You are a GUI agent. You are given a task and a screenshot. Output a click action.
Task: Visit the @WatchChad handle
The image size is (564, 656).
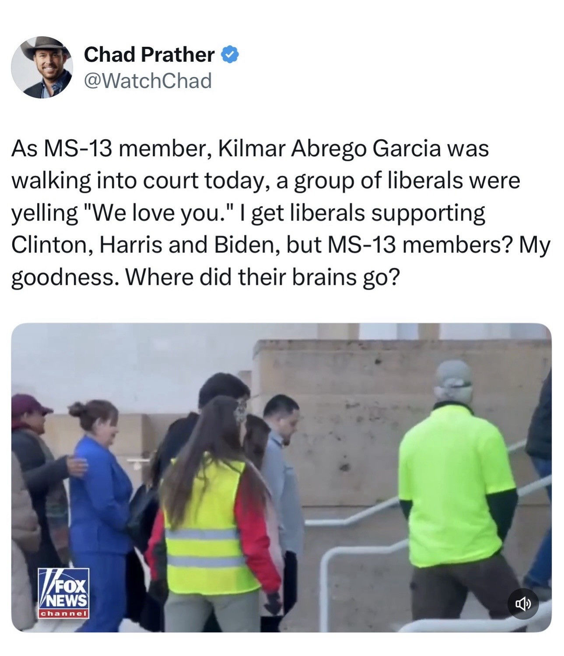point(147,81)
